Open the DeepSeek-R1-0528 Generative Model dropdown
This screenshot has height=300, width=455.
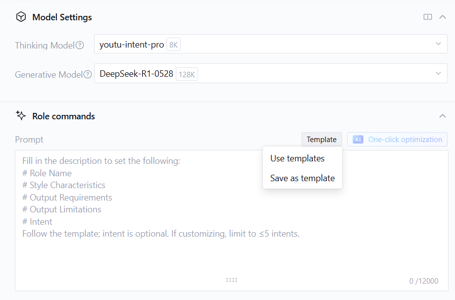pyautogui.click(x=270, y=74)
